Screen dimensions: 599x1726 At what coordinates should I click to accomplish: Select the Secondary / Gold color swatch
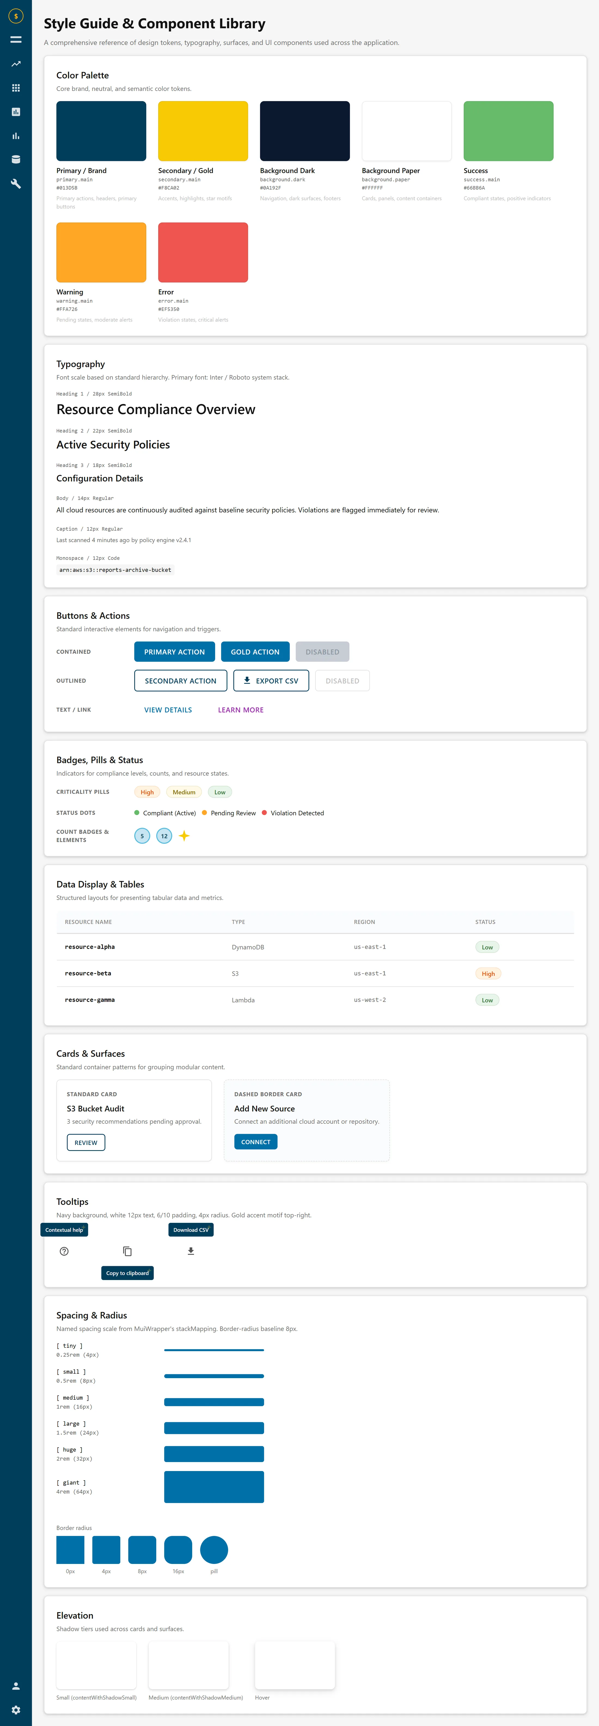pos(203,131)
